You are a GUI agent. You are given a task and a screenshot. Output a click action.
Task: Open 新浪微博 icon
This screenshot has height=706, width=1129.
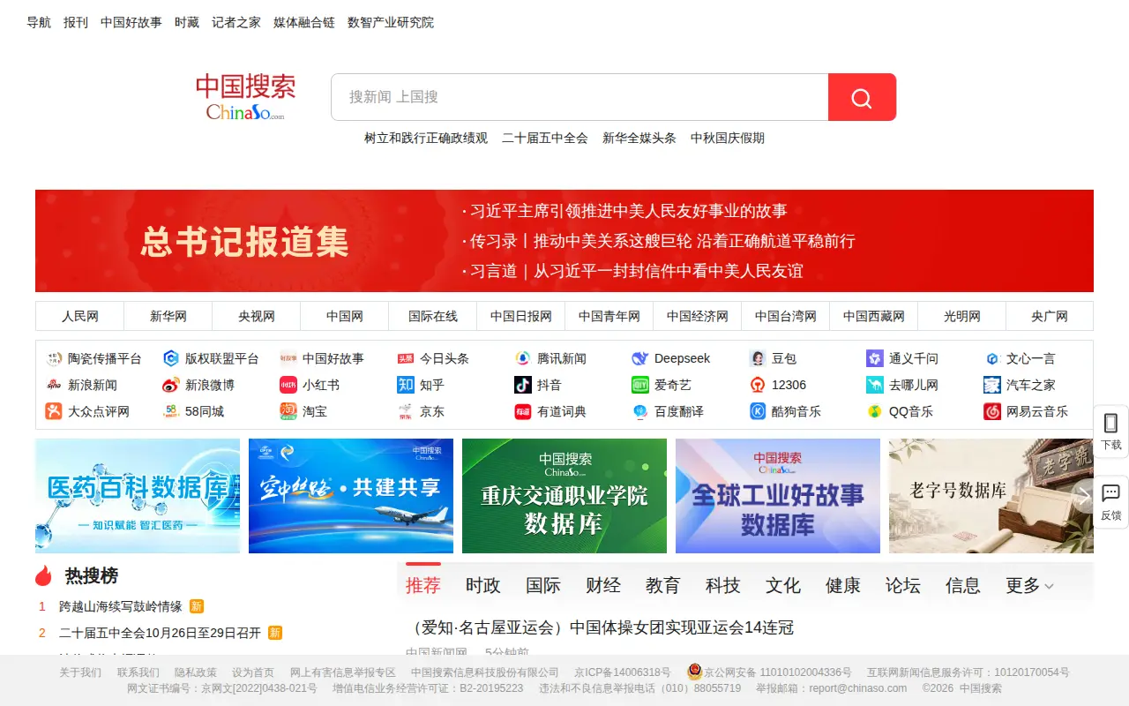coord(171,385)
